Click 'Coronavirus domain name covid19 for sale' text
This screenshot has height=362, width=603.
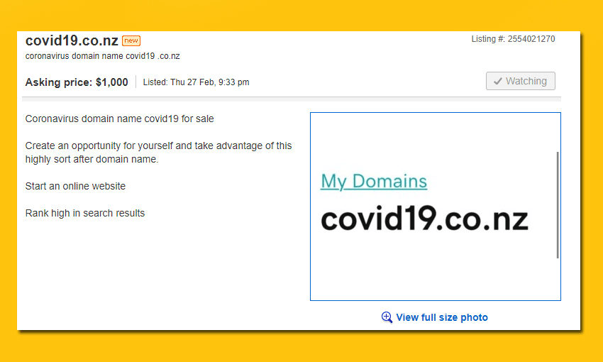pyautogui.click(x=119, y=119)
